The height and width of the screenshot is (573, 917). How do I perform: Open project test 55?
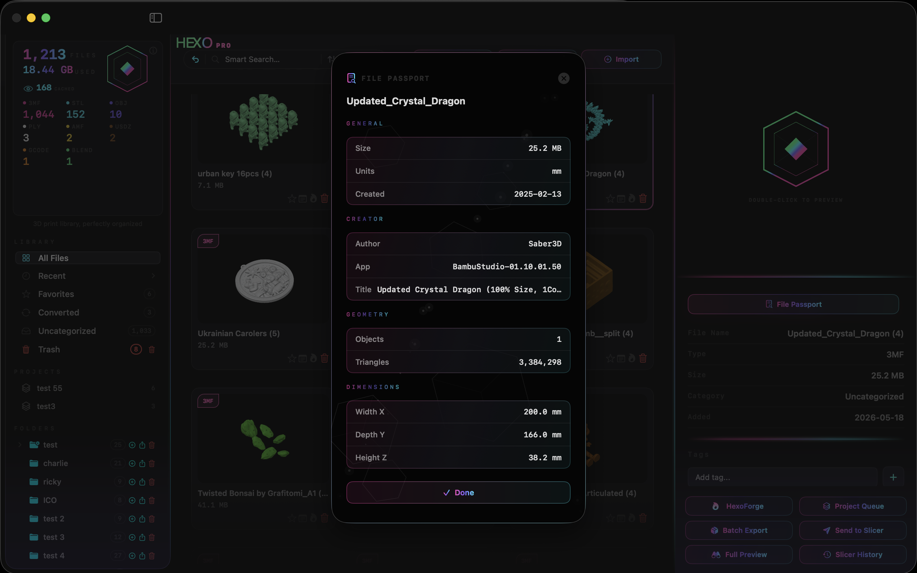pyautogui.click(x=88, y=388)
